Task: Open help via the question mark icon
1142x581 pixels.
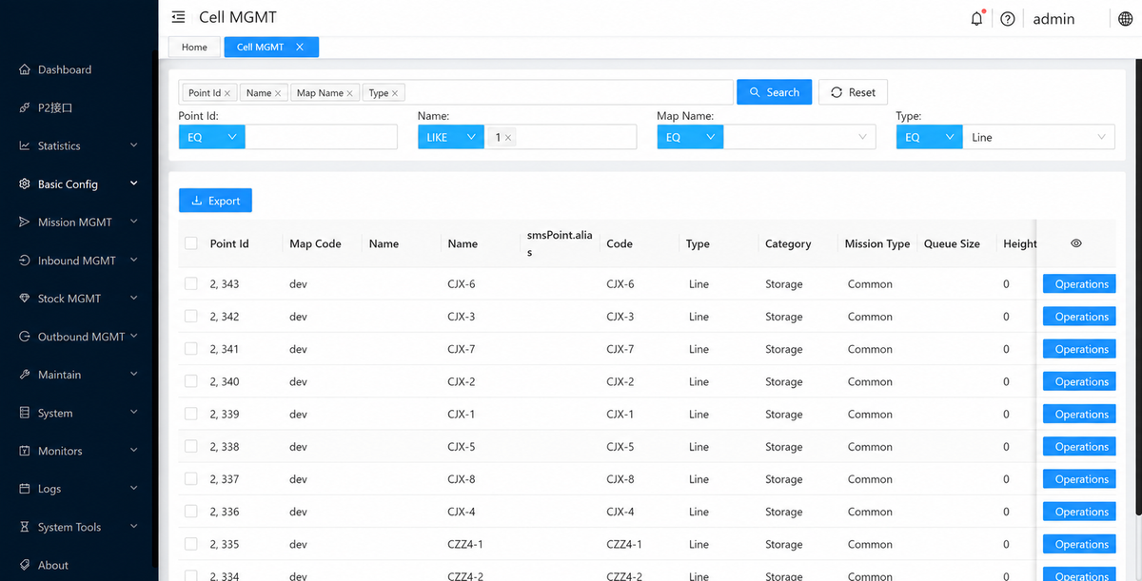Action: (1008, 18)
